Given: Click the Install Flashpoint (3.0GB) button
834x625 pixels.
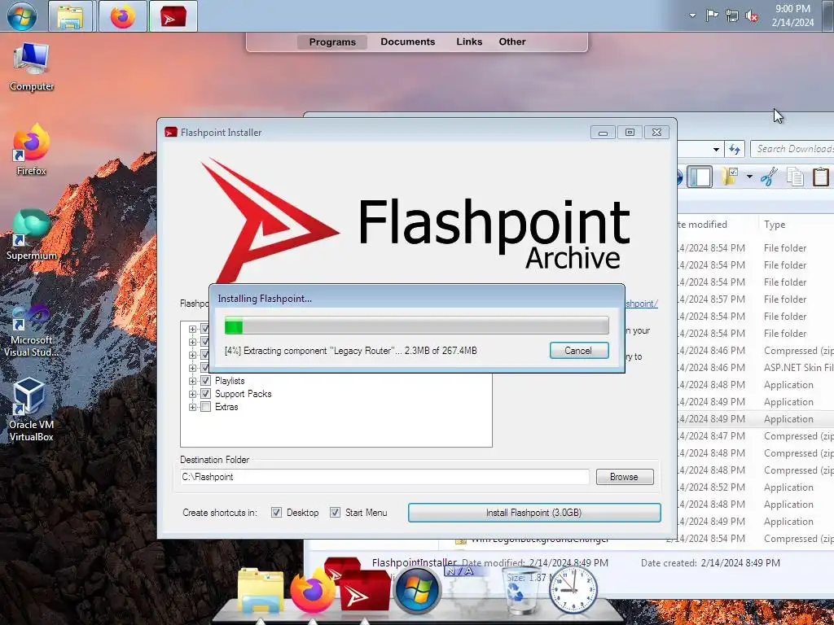Looking at the screenshot, I should tap(534, 513).
